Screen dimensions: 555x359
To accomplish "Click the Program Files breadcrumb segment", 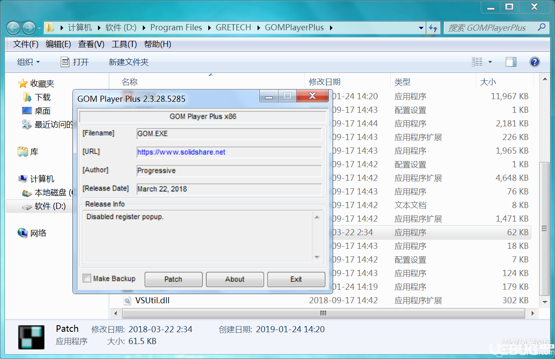I will (x=176, y=28).
